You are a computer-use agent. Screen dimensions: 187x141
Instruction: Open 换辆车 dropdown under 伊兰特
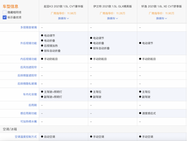(x=113, y=18)
